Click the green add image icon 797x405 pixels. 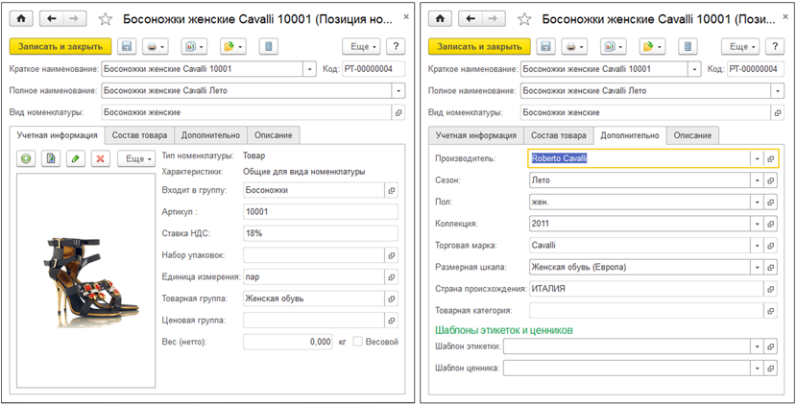(26, 158)
